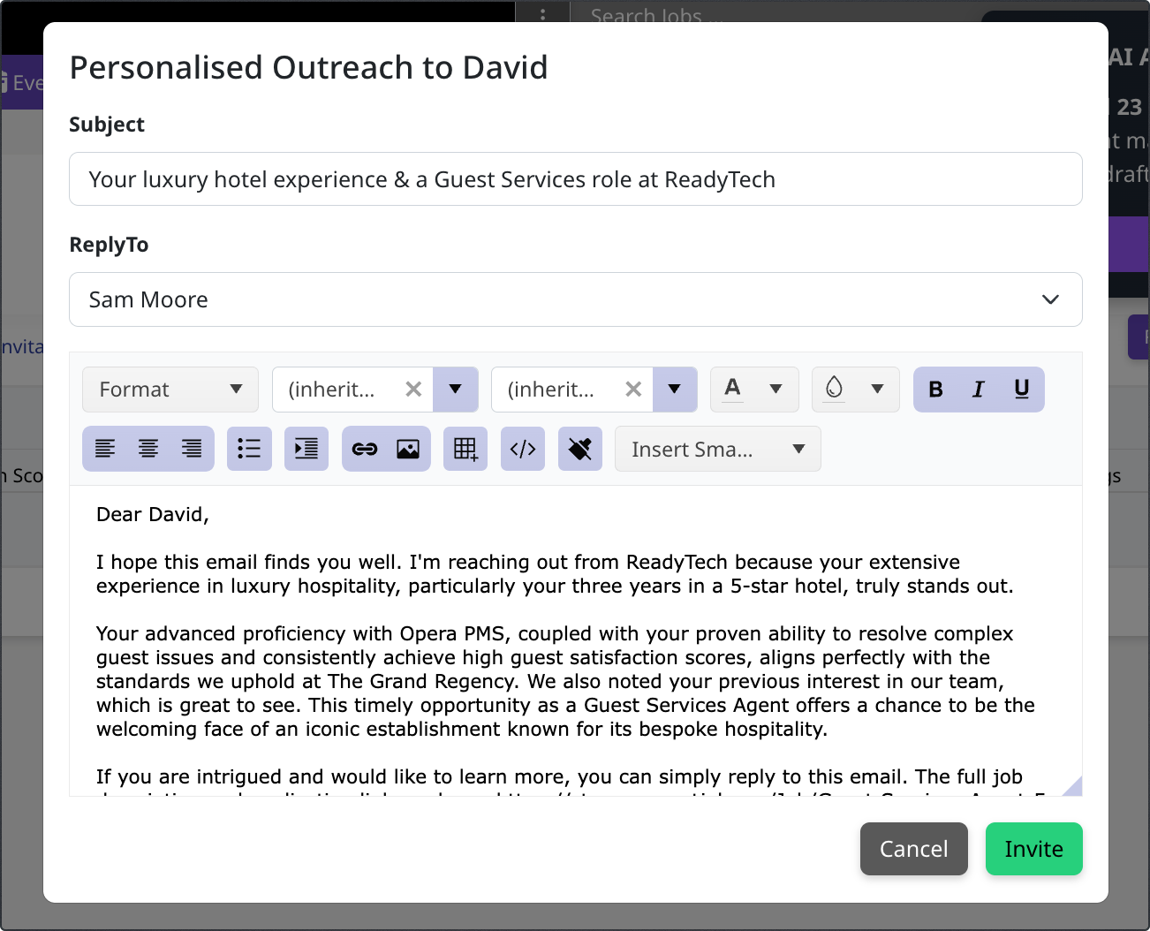This screenshot has height=931, width=1150.
Task: Click the "Dear David," greeting line
Action: pyautogui.click(x=153, y=514)
